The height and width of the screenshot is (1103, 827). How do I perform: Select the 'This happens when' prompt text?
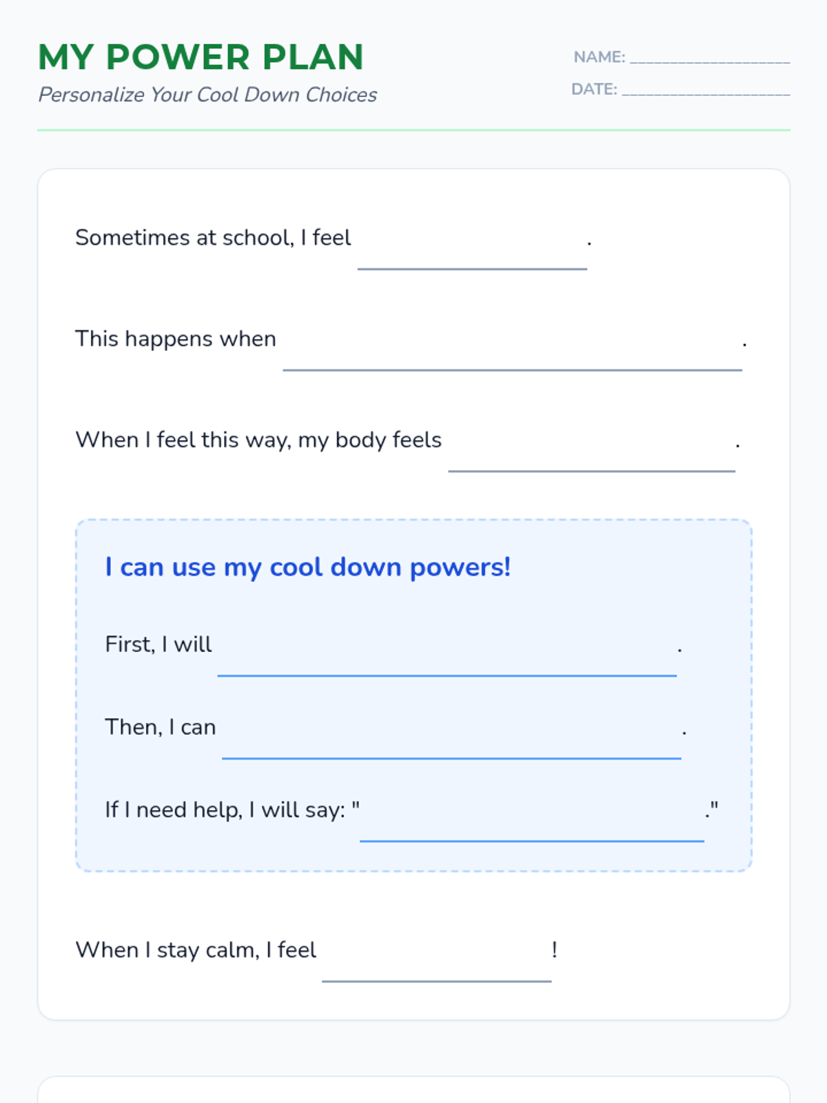(x=176, y=339)
